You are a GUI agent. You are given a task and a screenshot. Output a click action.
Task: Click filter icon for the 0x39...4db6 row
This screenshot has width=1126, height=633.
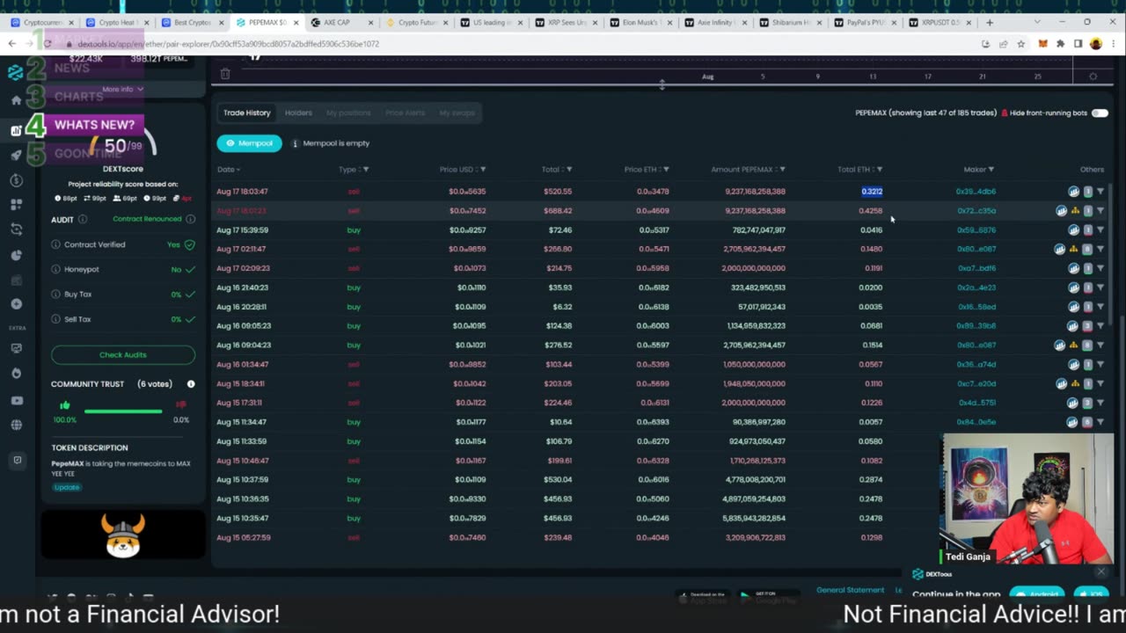[1100, 192]
